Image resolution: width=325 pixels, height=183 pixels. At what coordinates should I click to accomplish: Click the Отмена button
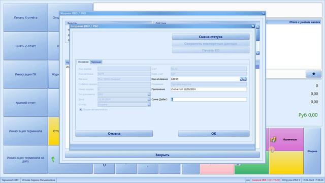[114, 134]
